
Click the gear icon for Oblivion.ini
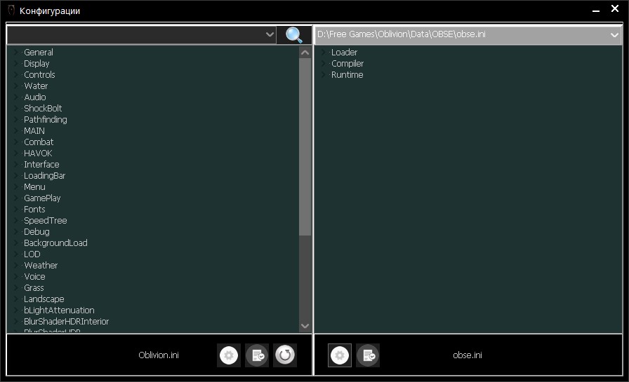229,355
